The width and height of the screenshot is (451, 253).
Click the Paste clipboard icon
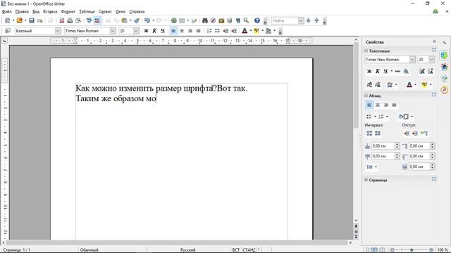tap(124, 20)
